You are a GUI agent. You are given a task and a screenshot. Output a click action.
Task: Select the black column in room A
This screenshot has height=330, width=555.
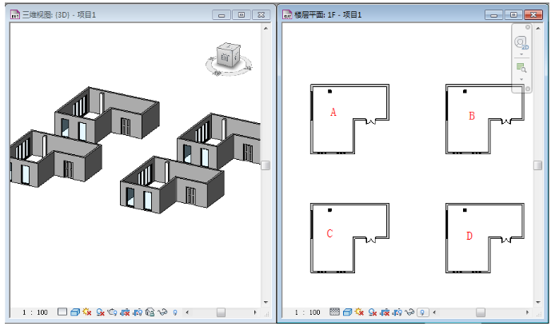pyautogui.click(x=330, y=91)
